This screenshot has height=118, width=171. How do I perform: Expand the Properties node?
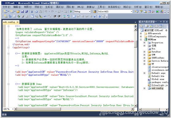(144, 43)
